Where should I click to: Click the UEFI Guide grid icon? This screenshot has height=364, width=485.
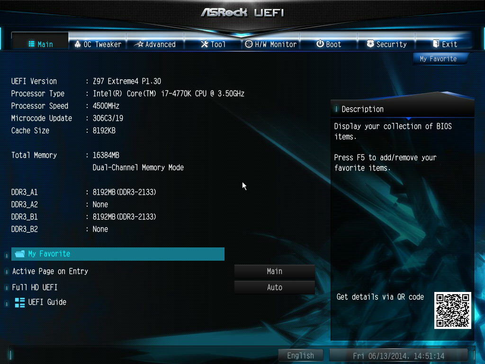(20, 302)
